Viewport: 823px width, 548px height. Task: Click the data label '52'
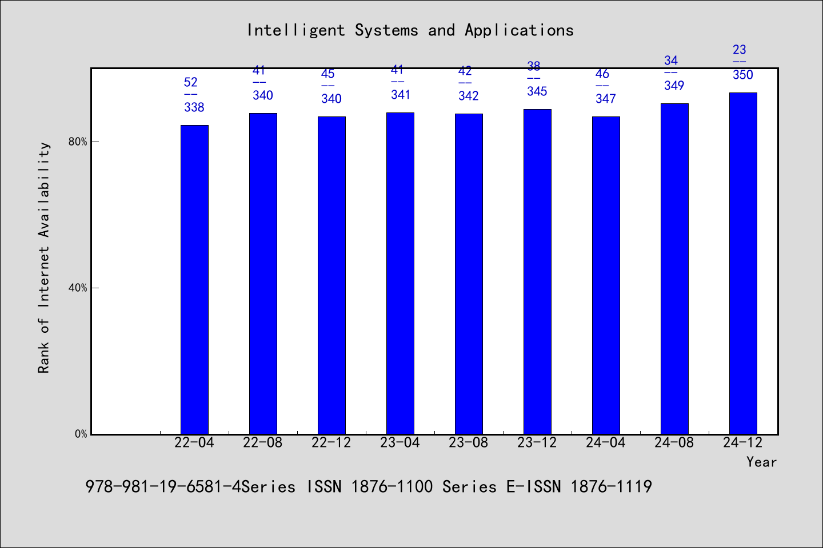pyautogui.click(x=190, y=82)
